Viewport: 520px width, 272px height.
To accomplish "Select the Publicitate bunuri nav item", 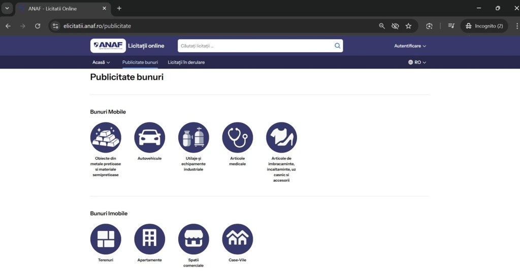I will [140, 62].
